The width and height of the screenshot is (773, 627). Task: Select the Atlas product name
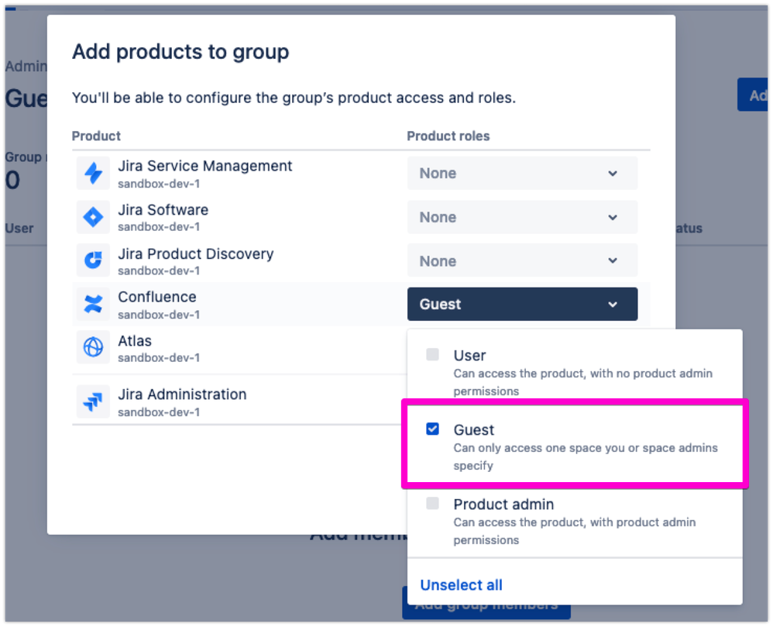coord(135,341)
